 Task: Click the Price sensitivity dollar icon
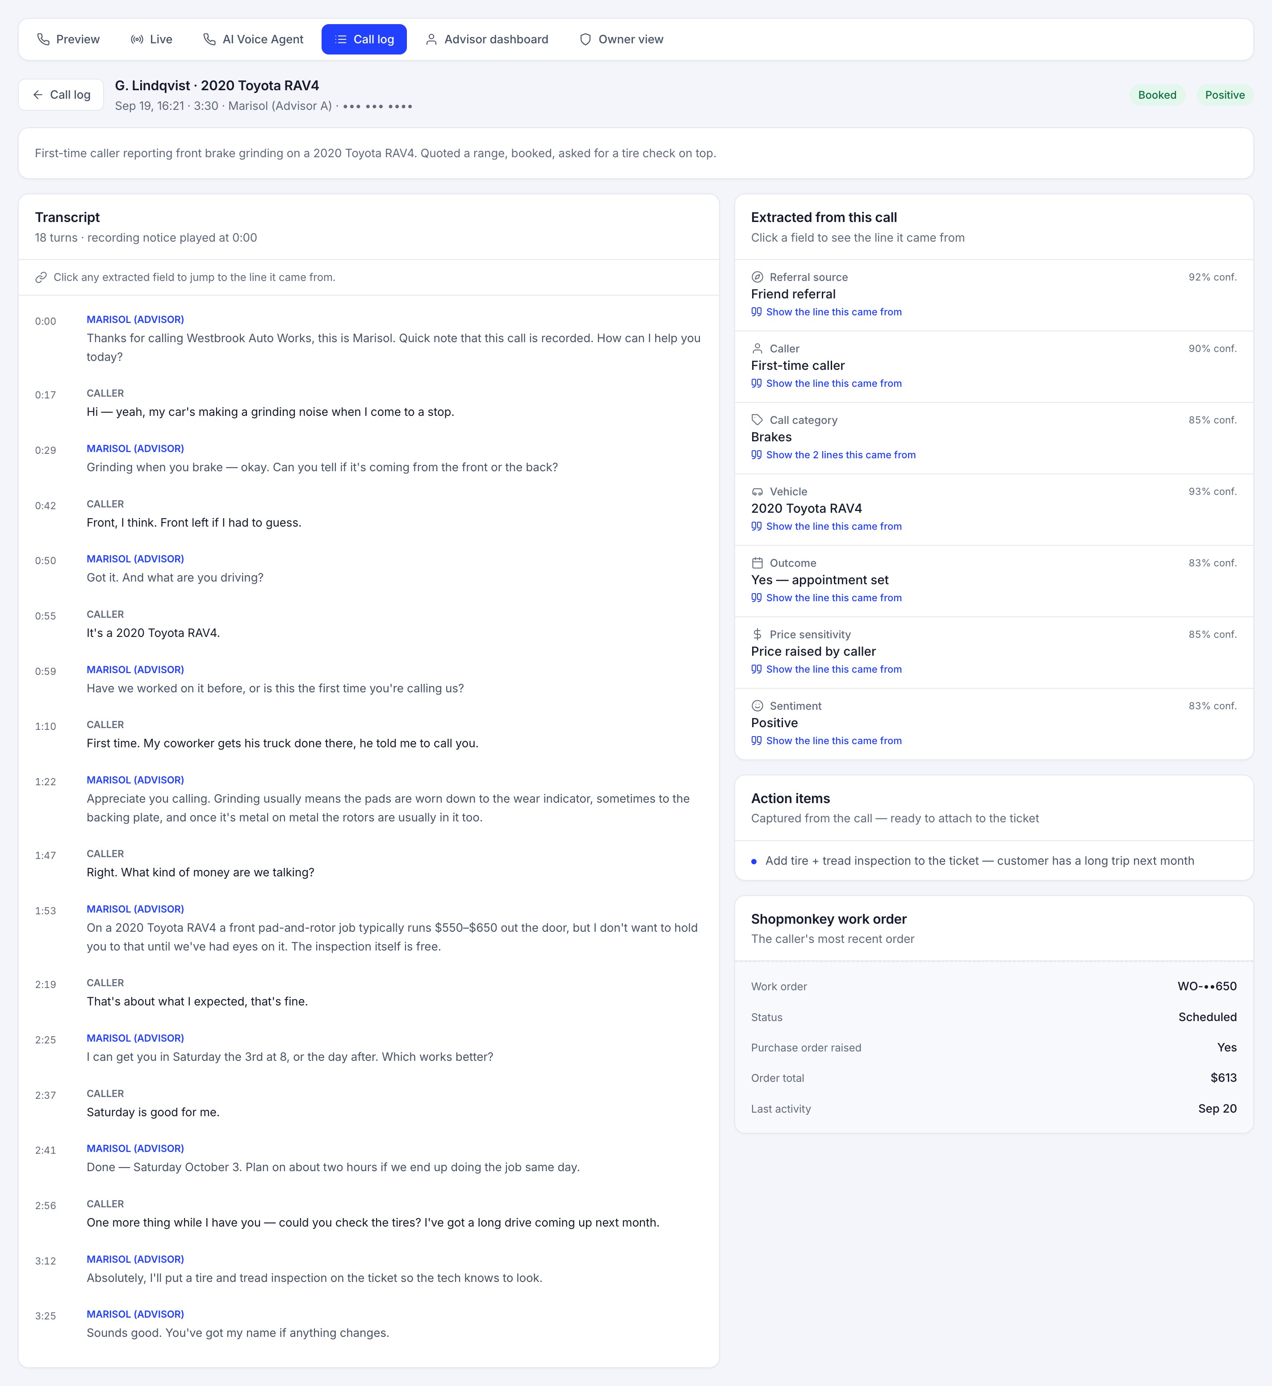757,635
